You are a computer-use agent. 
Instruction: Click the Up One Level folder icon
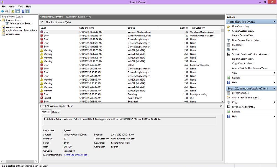click(13, 11)
